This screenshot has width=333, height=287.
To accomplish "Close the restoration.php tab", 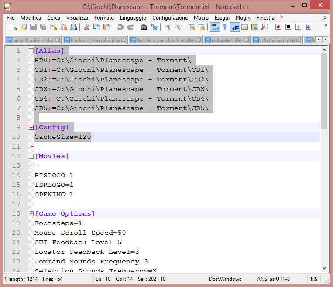I will (x=246, y=40).
